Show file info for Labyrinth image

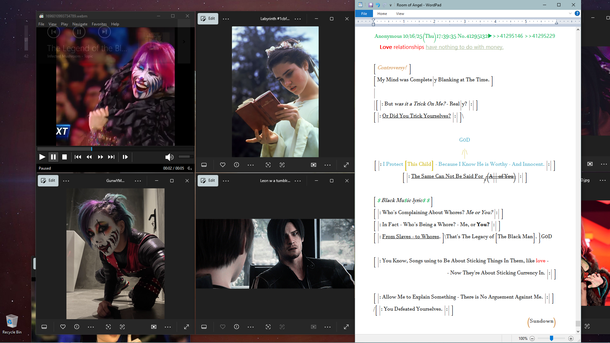(237, 165)
